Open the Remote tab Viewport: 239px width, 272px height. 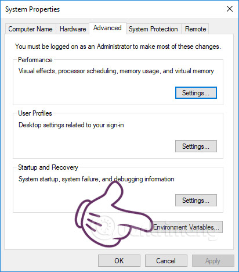click(x=195, y=29)
